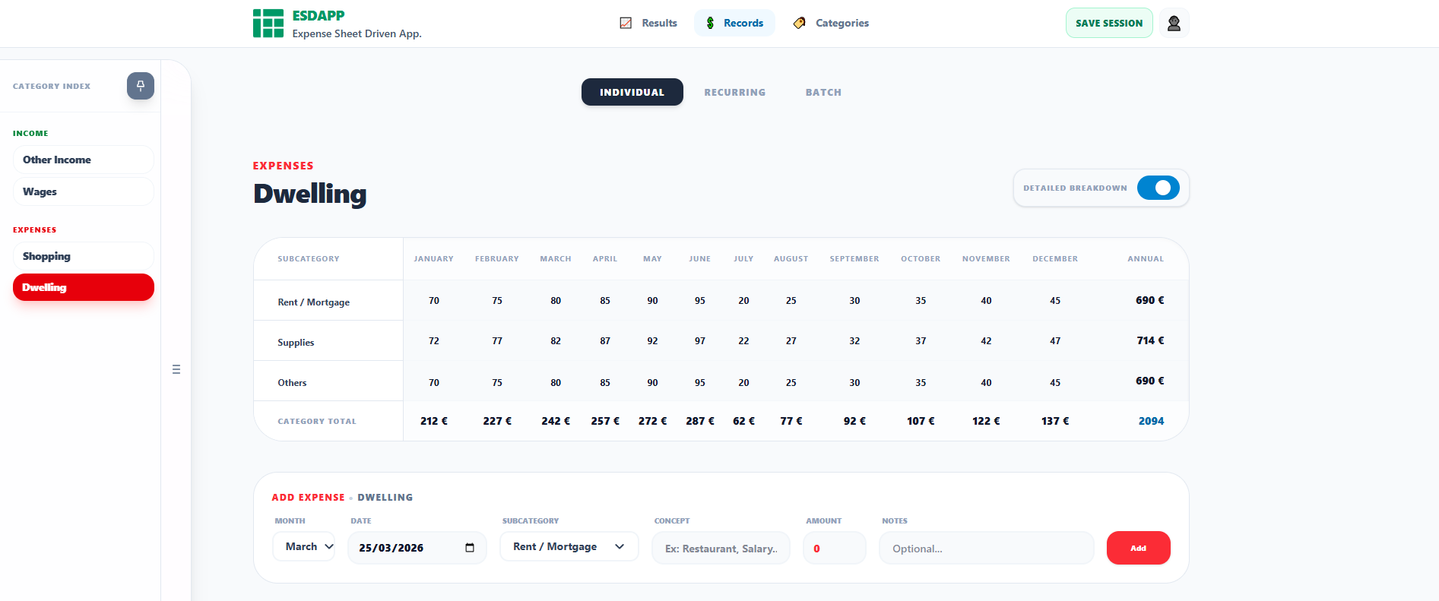The width and height of the screenshot is (1439, 601).
Task: Click the Others row label
Action: 292,383
